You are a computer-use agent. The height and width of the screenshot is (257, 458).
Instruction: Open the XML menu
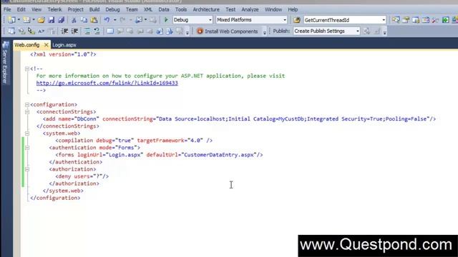click(x=148, y=9)
